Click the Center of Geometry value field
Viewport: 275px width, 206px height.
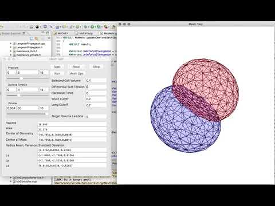tap(72, 134)
